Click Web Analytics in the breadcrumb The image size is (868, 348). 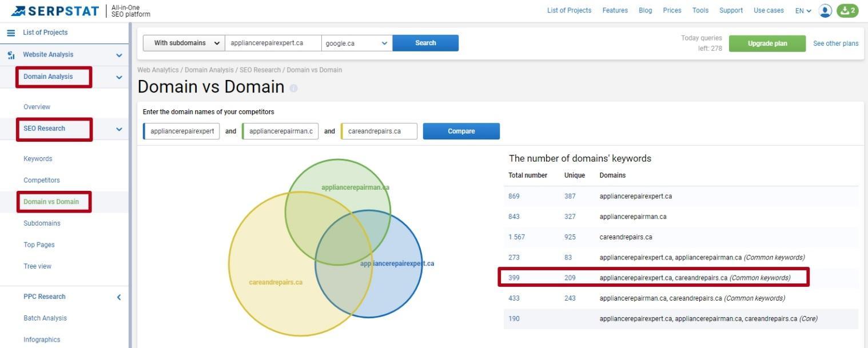(x=158, y=70)
